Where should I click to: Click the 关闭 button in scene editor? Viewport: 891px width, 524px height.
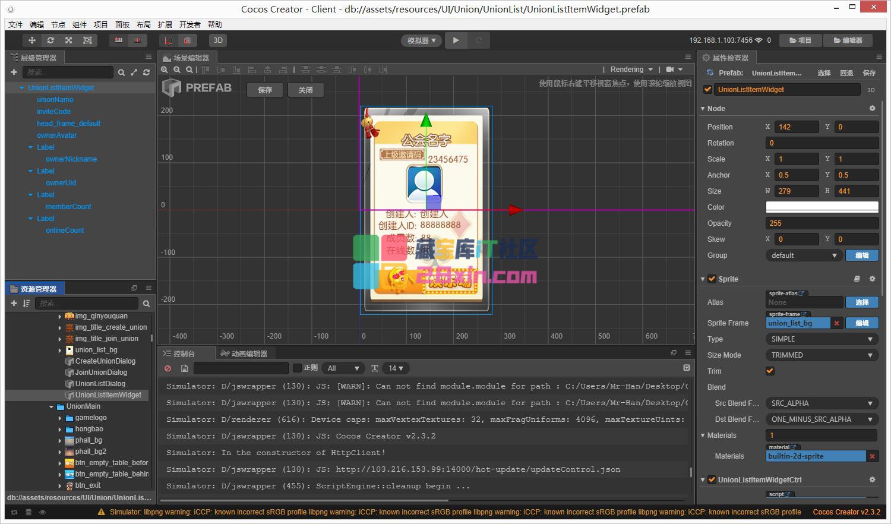click(x=305, y=90)
